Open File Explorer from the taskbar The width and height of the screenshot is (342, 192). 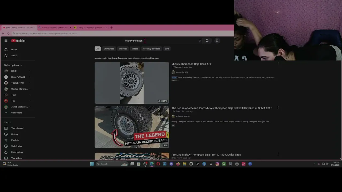(x=184, y=164)
